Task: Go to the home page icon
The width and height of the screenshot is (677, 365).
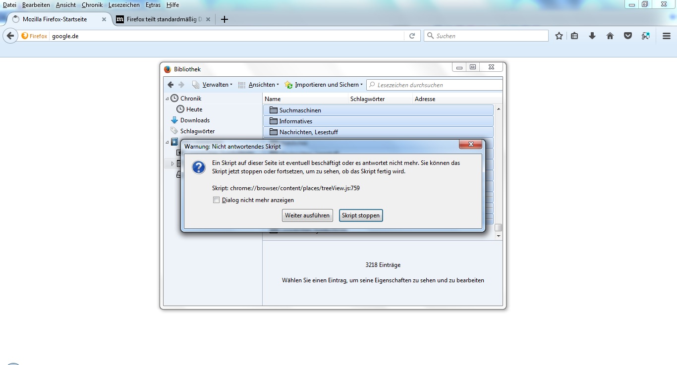Action: click(x=610, y=36)
